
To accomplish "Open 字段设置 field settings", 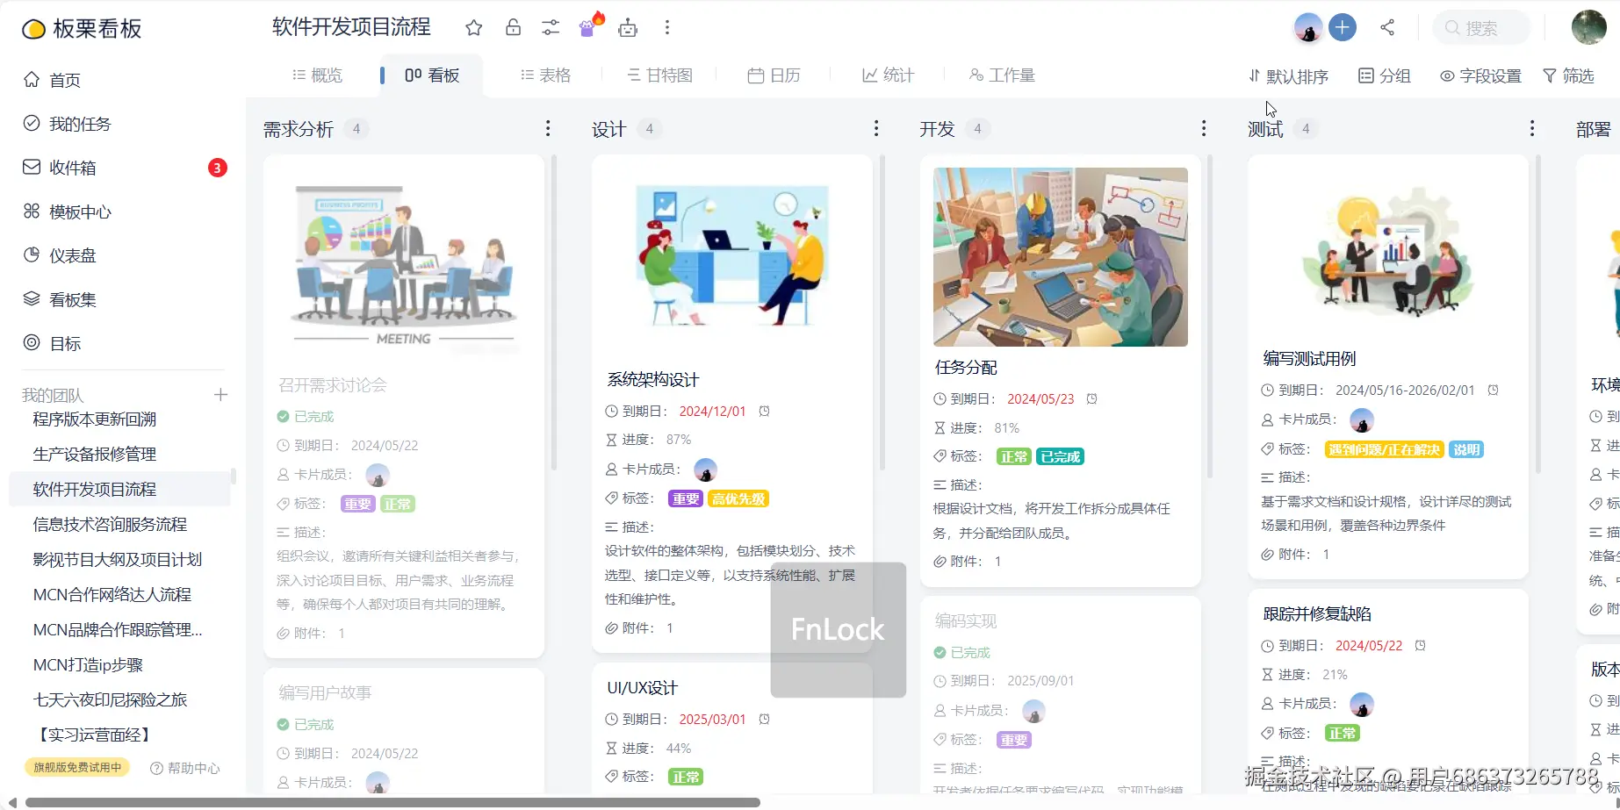I will click(x=1480, y=76).
